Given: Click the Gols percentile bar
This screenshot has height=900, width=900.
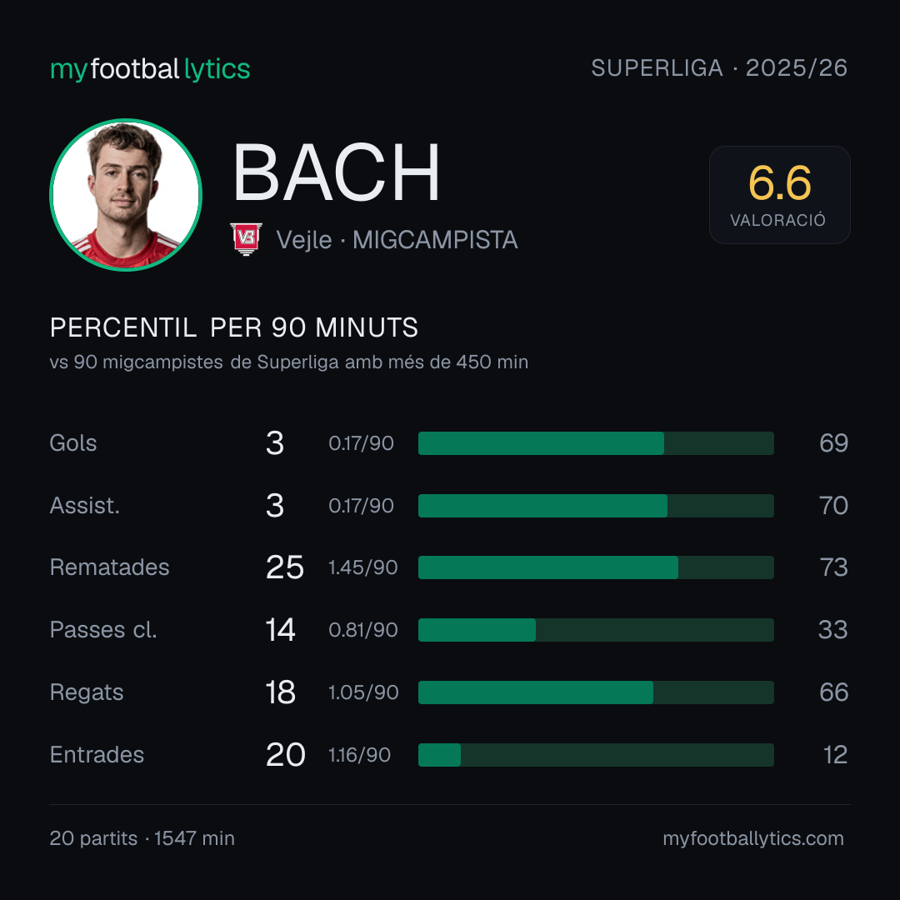Looking at the screenshot, I should pyautogui.click(x=596, y=443).
